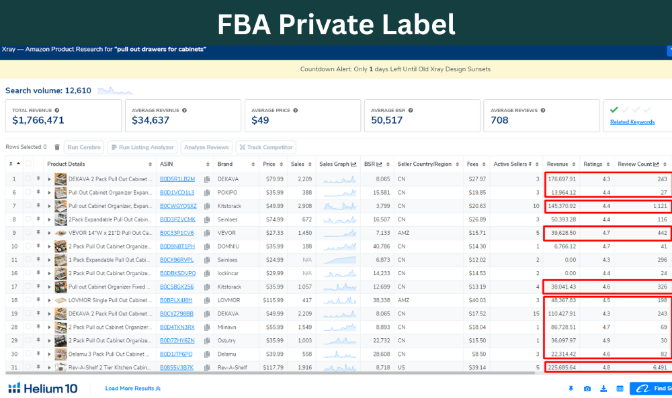Expand the lockincar product row
672x398 pixels.
[49, 273]
